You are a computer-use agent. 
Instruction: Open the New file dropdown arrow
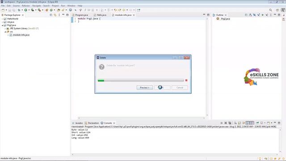coord(6,10)
